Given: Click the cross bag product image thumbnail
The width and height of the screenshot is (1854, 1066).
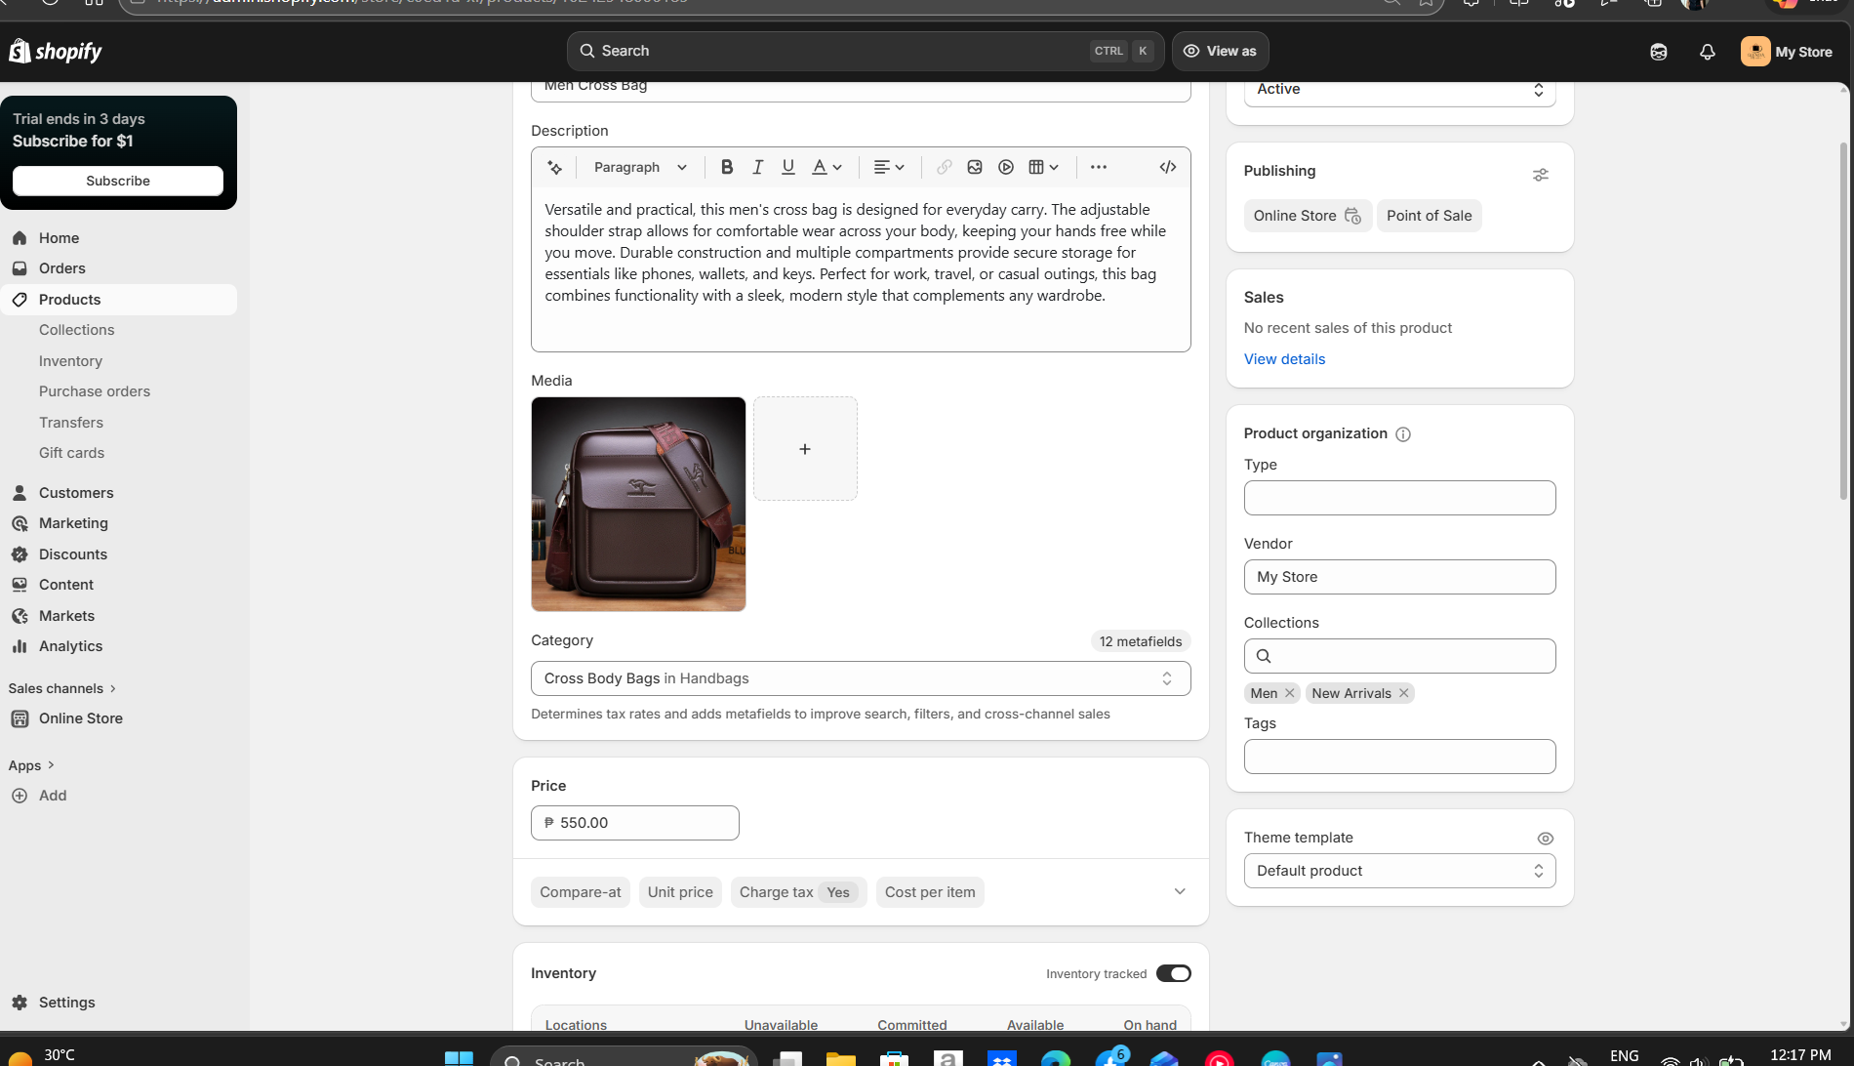Looking at the screenshot, I should [638, 504].
